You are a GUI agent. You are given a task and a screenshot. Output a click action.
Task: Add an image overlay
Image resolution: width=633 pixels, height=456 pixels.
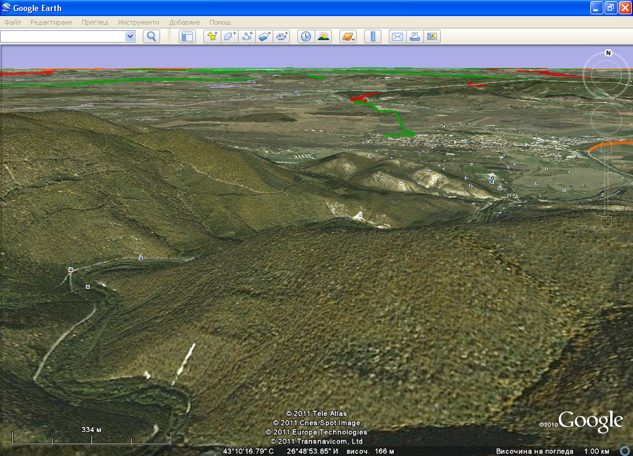coord(265,36)
